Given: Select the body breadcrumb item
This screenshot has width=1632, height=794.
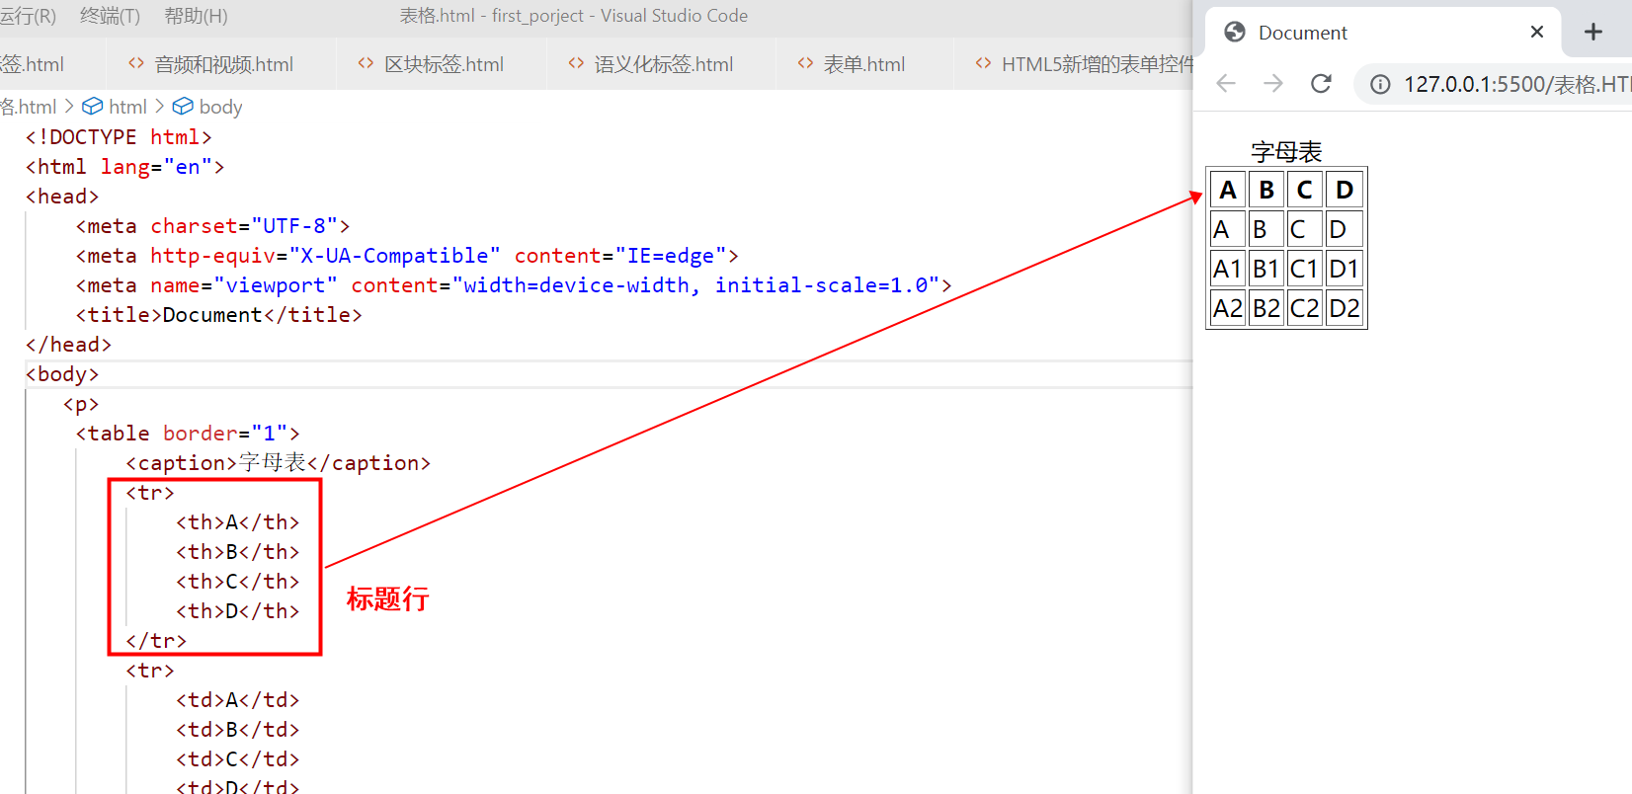Looking at the screenshot, I should tap(220, 107).
